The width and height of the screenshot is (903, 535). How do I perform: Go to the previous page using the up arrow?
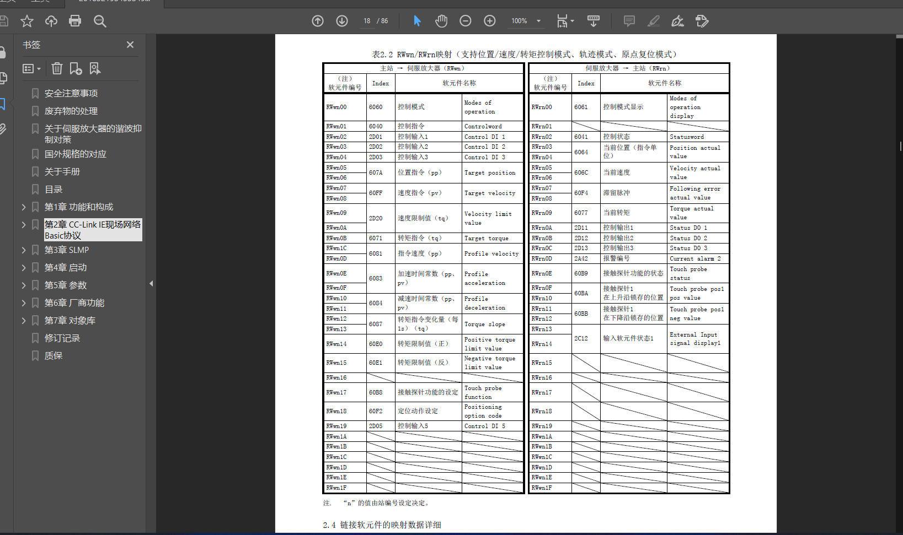click(318, 21)
